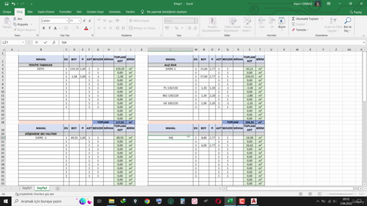The image size is (367, 206).
Task: Select Sayfa2 sheet tab
Action: click(x=42, y=188)
